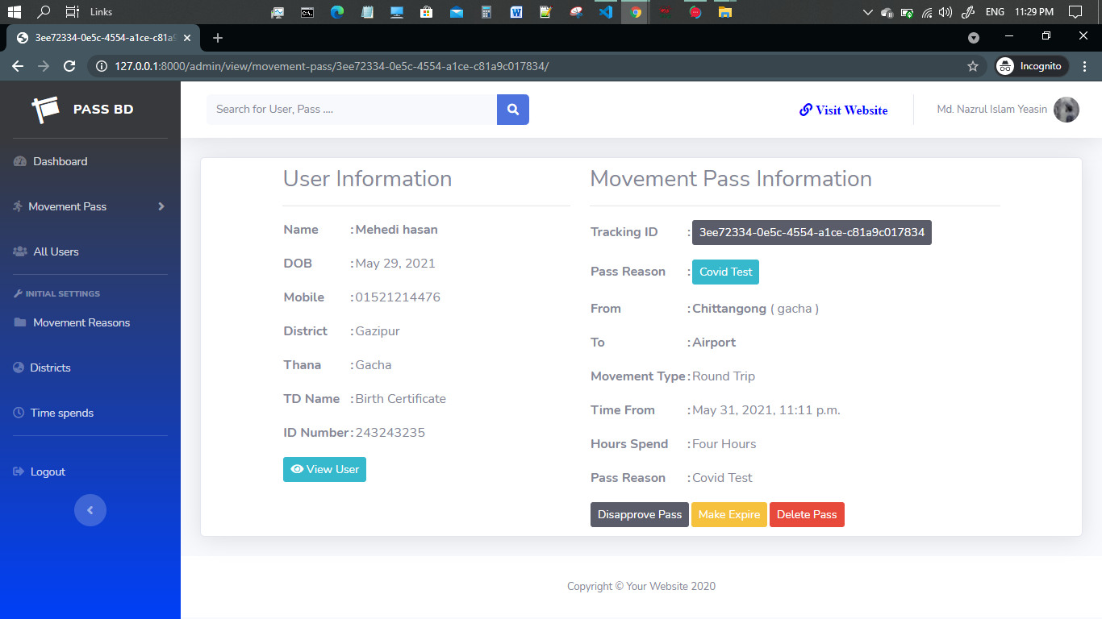1102x619 pixels.
Task: Click the browser address bar URL
Action: [332, 66]
